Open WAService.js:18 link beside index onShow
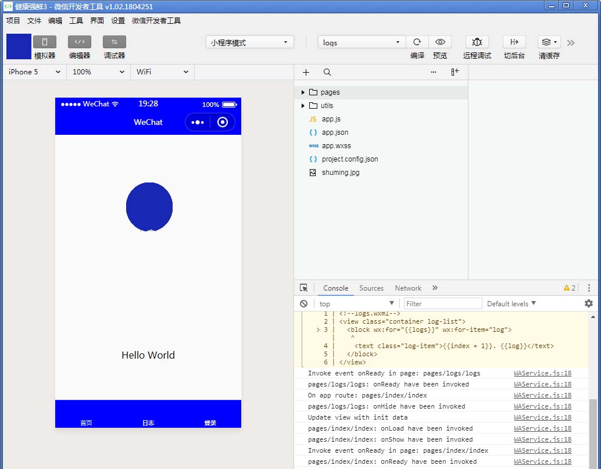 542,439
